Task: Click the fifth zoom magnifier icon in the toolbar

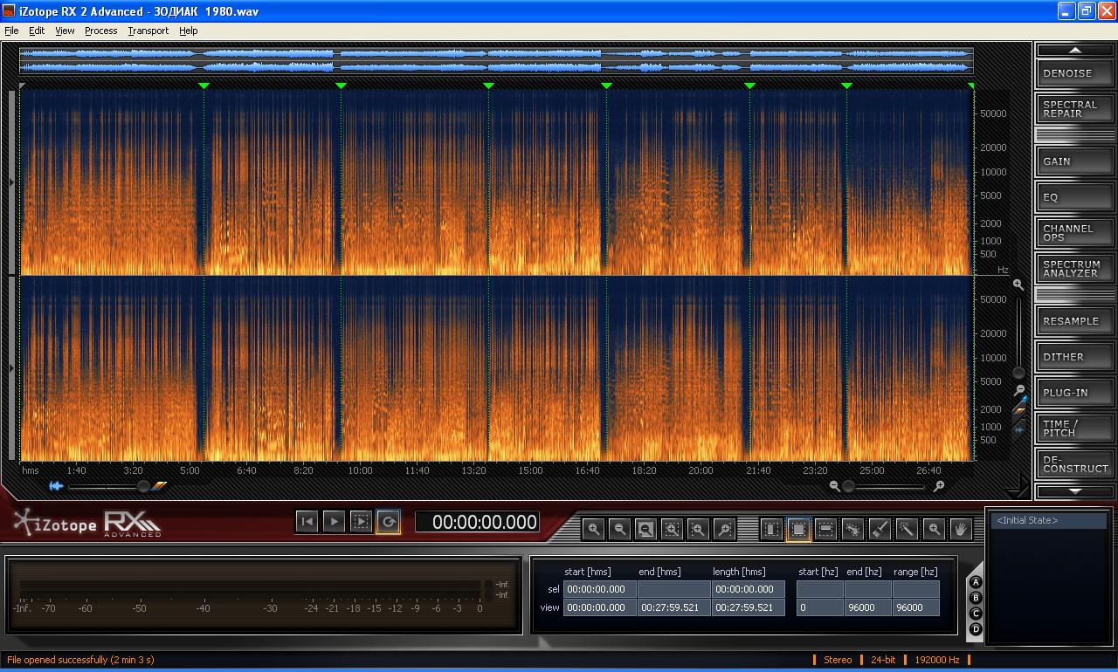Action: coord(698,529)
